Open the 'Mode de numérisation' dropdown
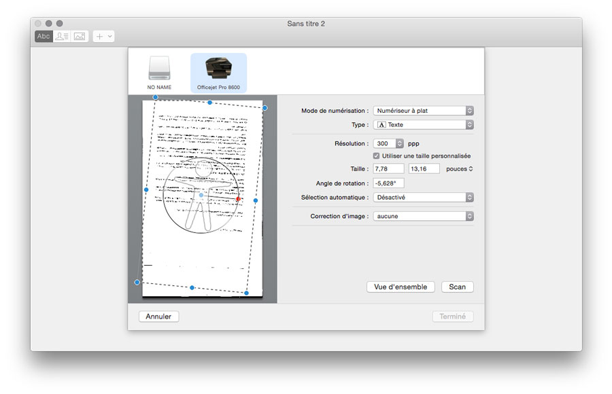Screen dimensions: 612x394 tap(423, 110)
